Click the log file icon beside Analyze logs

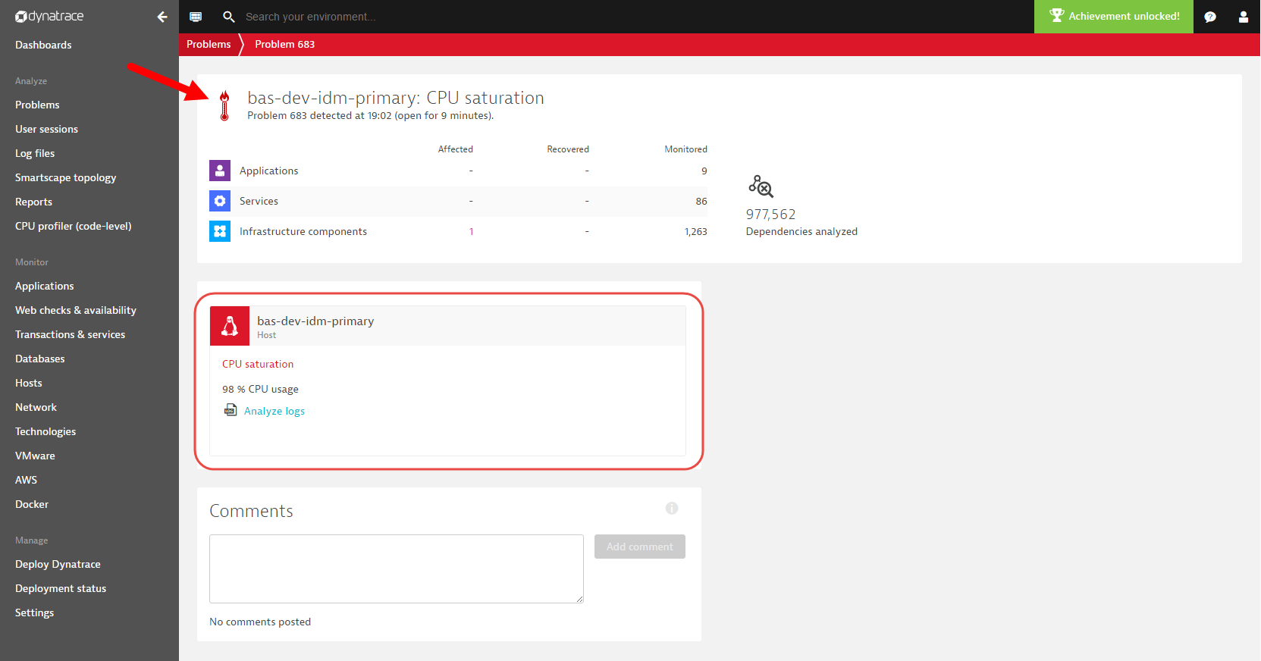[x=231, y=410]
